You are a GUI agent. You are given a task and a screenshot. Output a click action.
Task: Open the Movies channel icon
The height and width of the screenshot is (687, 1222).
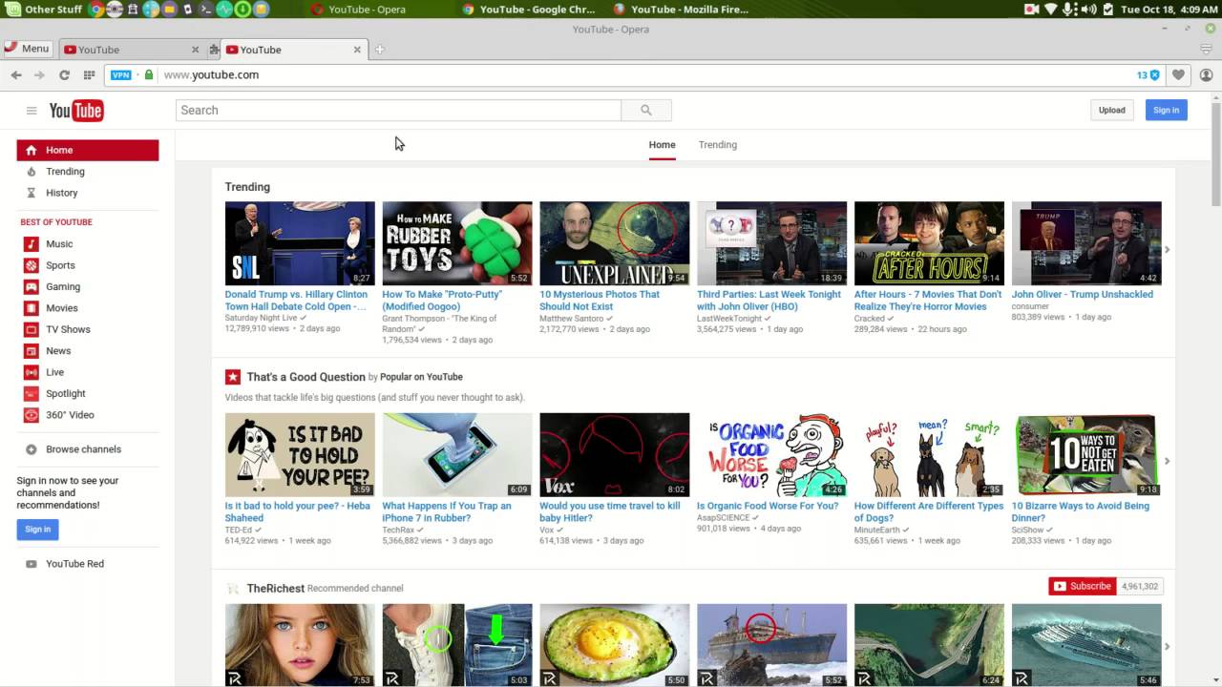[x=32, y=308]
